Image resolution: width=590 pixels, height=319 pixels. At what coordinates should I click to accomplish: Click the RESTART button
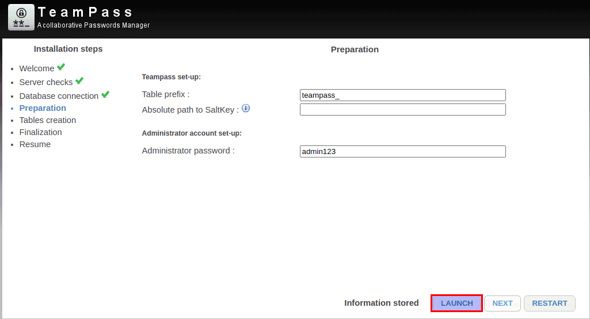click(x=549, y=303)
